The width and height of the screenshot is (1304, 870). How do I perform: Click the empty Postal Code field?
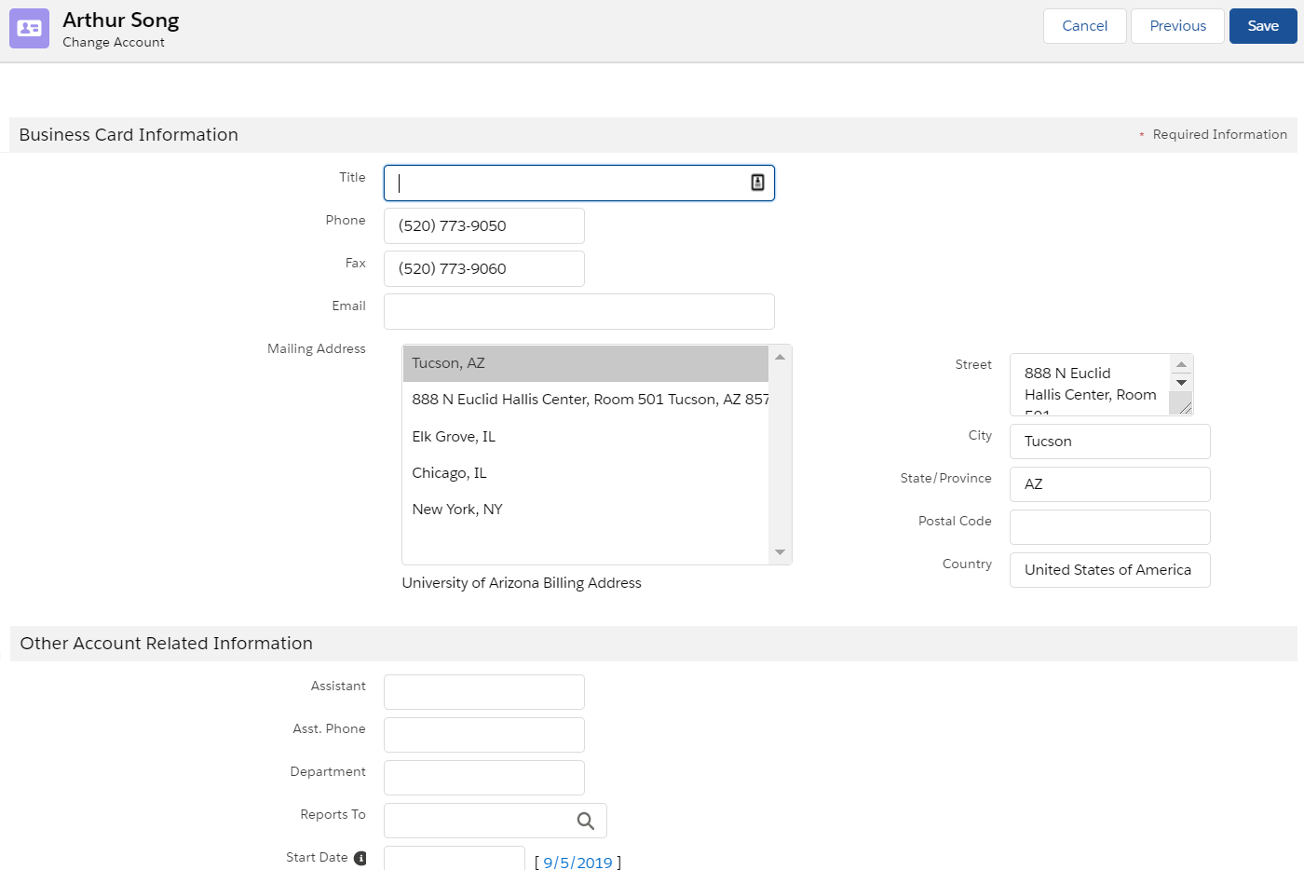[1109, 526]
